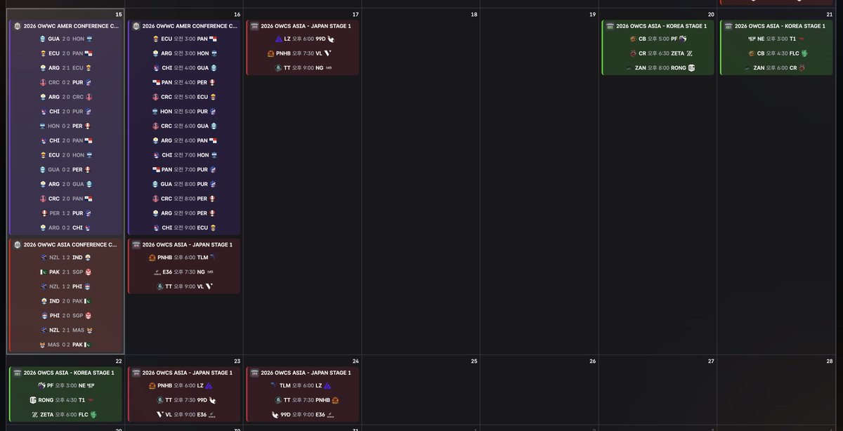This screenshot has height=431, width=843.
Task: Click the date number 18
Action: point(473,13)
